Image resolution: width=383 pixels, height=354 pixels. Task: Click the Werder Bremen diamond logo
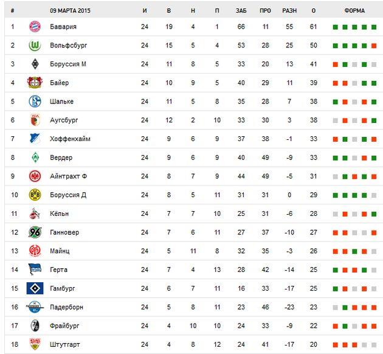34,158
